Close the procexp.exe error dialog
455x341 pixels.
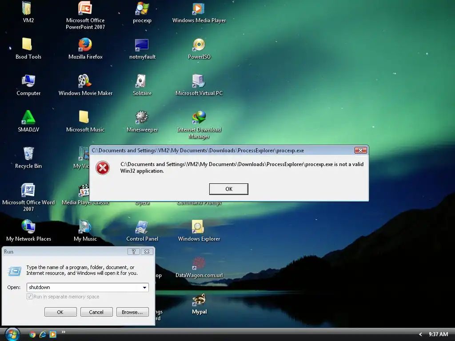pos(361,150)
